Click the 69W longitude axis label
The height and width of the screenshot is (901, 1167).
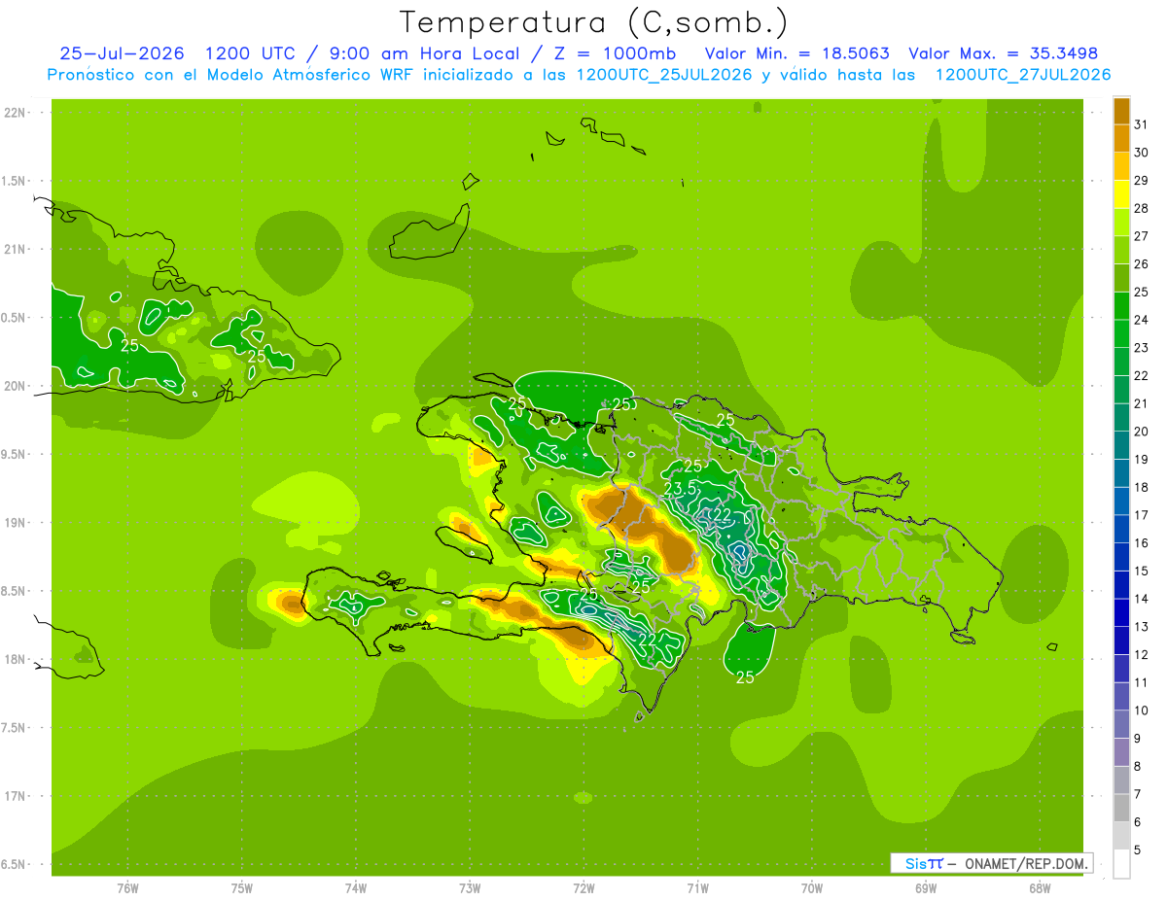926,888
